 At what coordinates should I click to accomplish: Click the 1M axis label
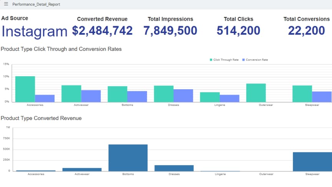[8, 127]
